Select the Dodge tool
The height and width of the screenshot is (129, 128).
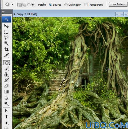6,103
